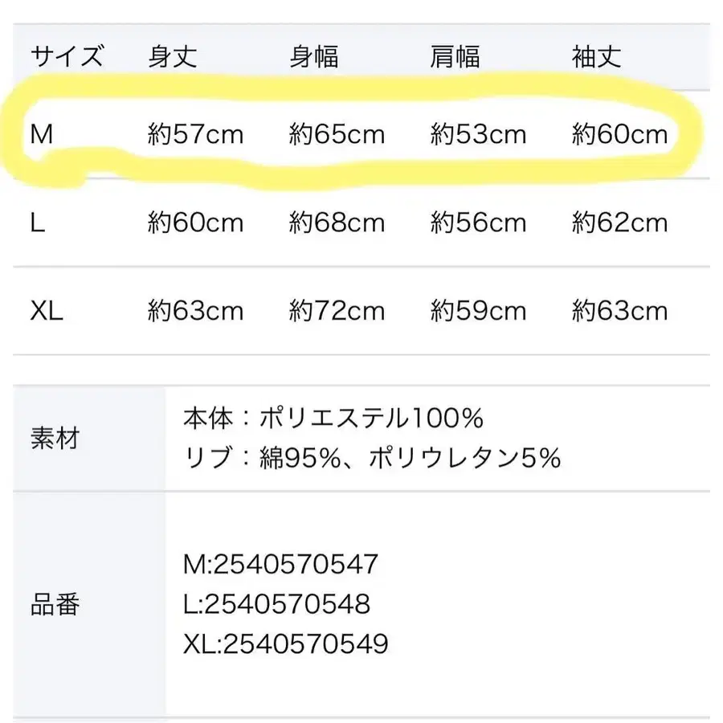
Task: Click product number XL:2540570549
Action: (x=286, y=643)
